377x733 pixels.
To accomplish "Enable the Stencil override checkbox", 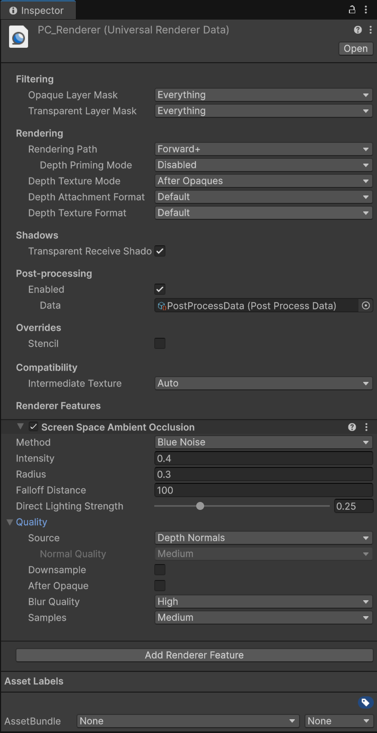I will coord(160,344).
